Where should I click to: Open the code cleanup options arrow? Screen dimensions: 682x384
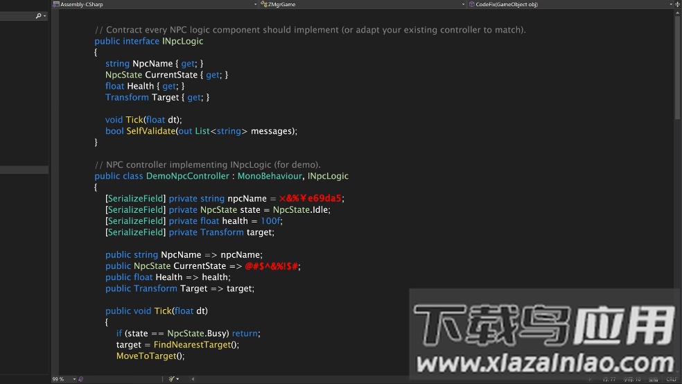[x=178, y=379]
